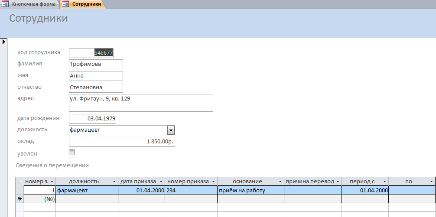Open the номер column filter dropdown in the subform
The height and width of the screenshot is (217, 436).
(x=52, y=181)
